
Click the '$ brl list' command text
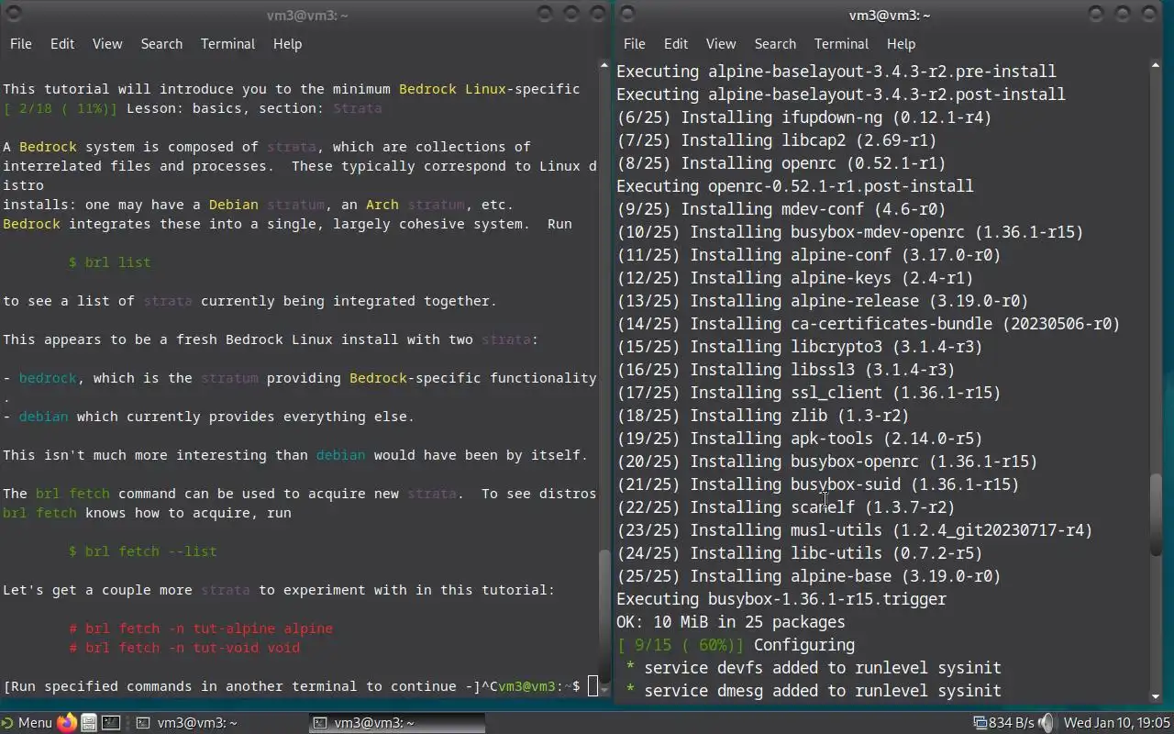pyautogui.click(x=110, y=262)
